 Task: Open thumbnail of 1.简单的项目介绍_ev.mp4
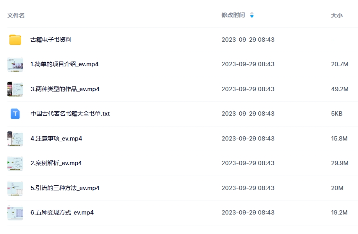click(15, 64)
